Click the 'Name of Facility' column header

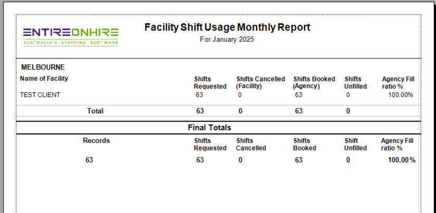[44, 79]
